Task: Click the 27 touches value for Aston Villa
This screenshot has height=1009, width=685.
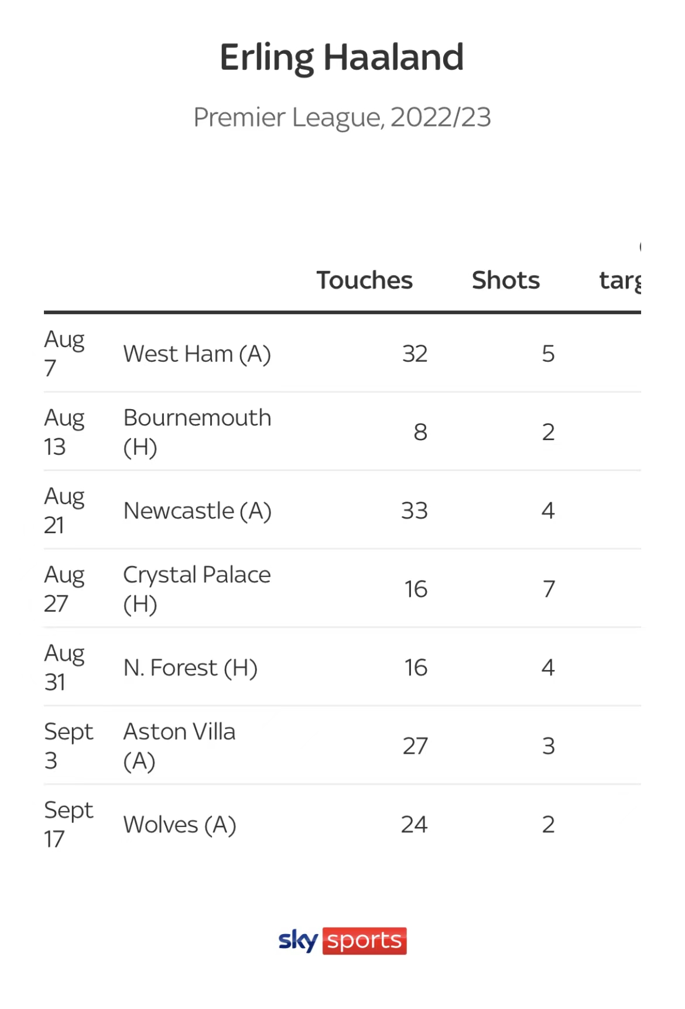Action: pyautogui.click(x=415, y=746)
